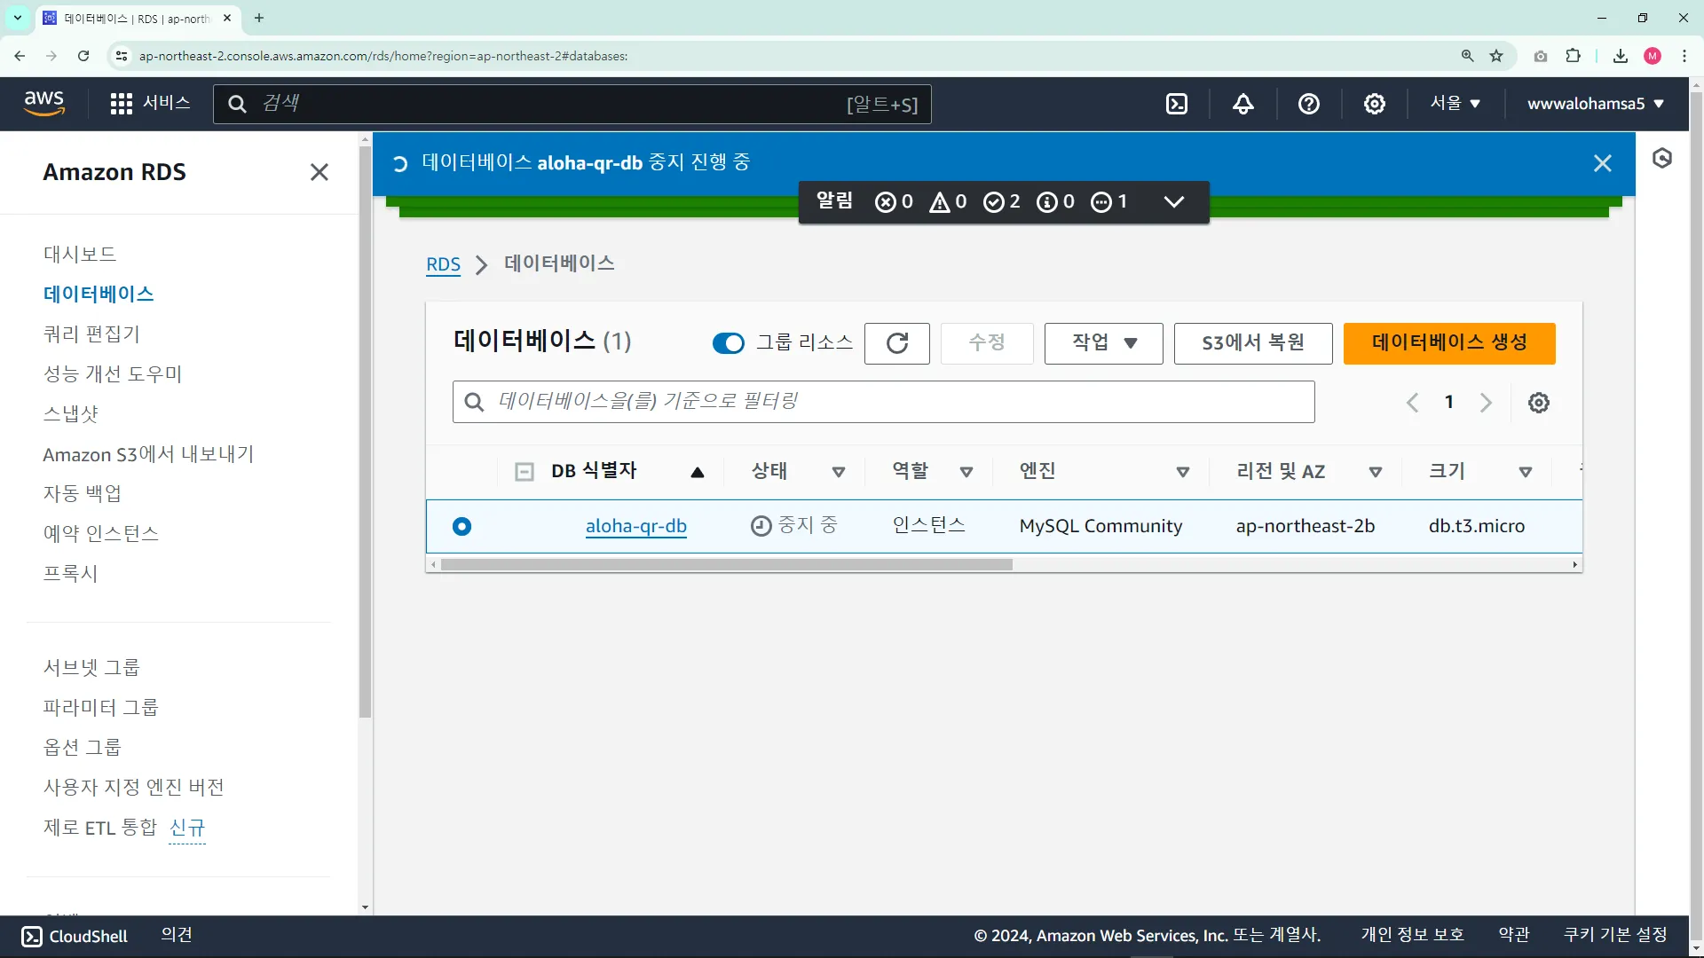Open console settings gear in the top bar
Image resolution: width=1704 pixels, height=958 pixels.
1374,104
